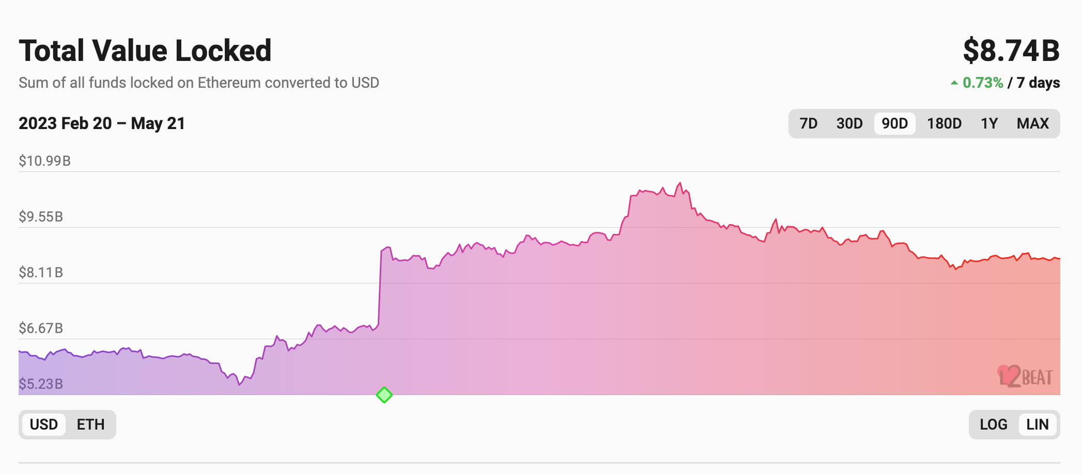This screenshot has height=475, width=1082.
Task: Select the 90D time range
Action: [894, 123]
